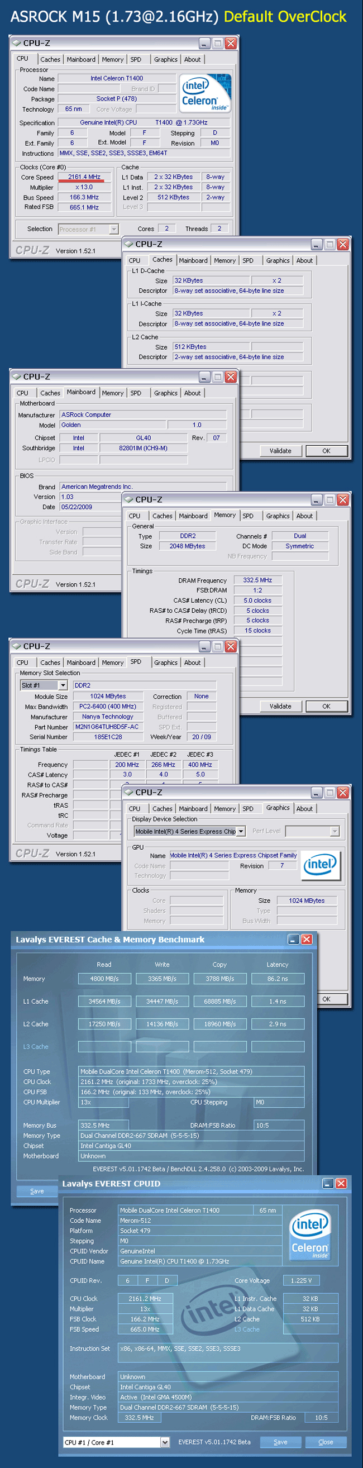363x1468 pixels.
Task: Minimize the EVEREST Cache & Memory Benchmark window
Action: point(294,939)
